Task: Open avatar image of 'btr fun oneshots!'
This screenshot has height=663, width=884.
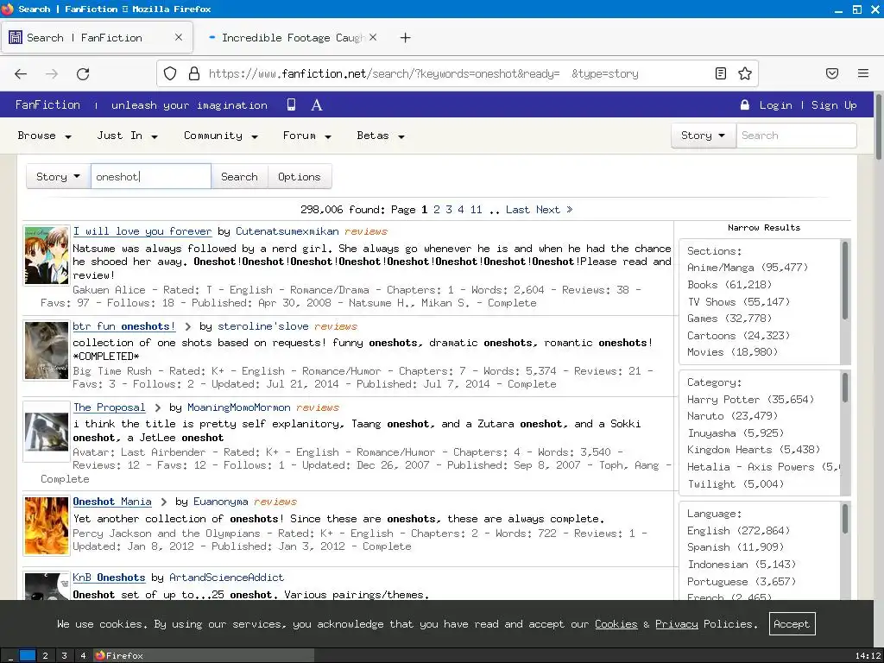Action: click(x=47, y=350)
